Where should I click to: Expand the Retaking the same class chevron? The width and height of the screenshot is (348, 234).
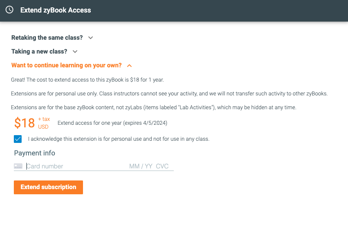pyautogui.click(x=90, y=38)
